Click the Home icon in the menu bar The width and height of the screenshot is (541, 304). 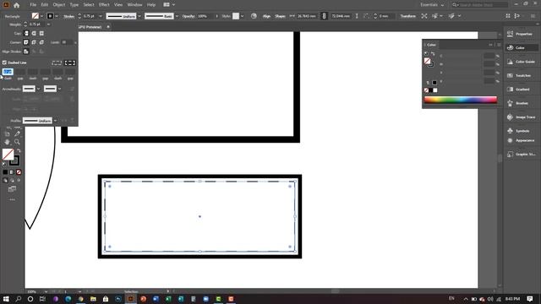click(x=16, y=5)
